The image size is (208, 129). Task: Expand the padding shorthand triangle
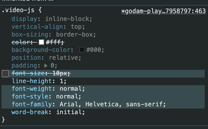46,66
